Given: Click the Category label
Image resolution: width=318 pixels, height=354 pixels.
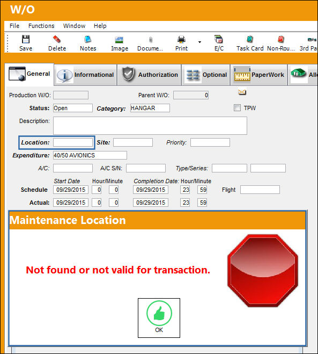Looking at the screenshot, I should pos(111,109).
